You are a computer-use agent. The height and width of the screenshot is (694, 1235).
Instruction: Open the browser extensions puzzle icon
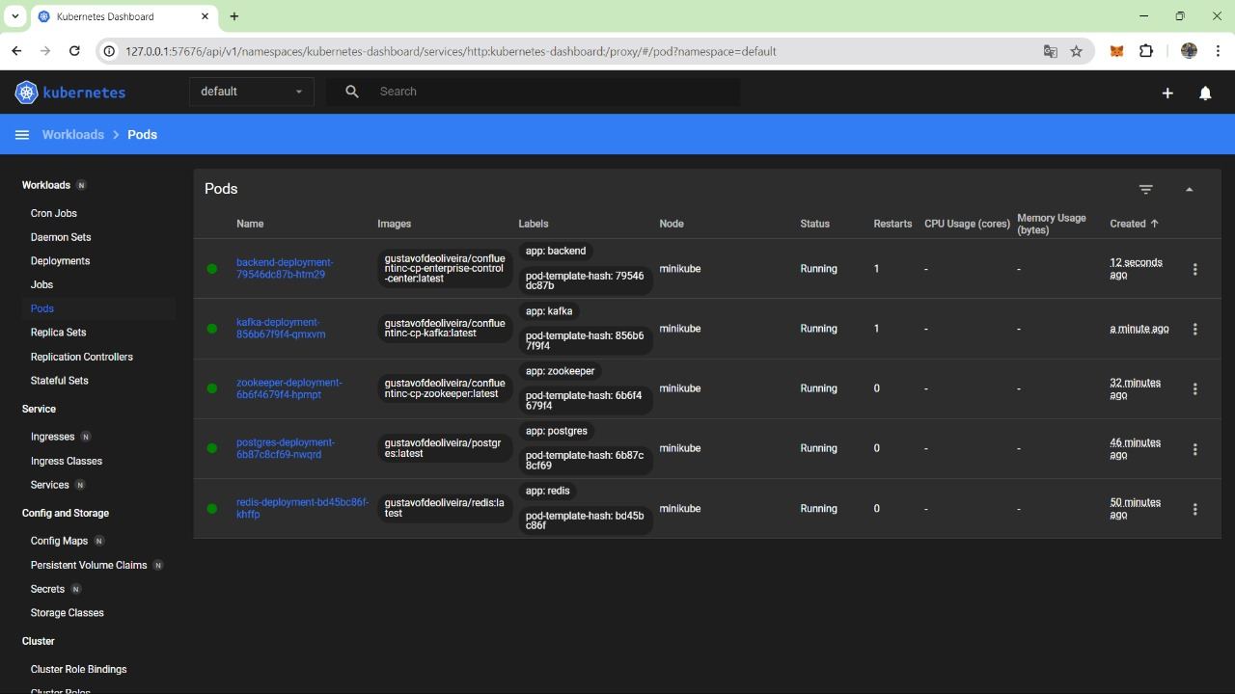(x=1146, y=51)
